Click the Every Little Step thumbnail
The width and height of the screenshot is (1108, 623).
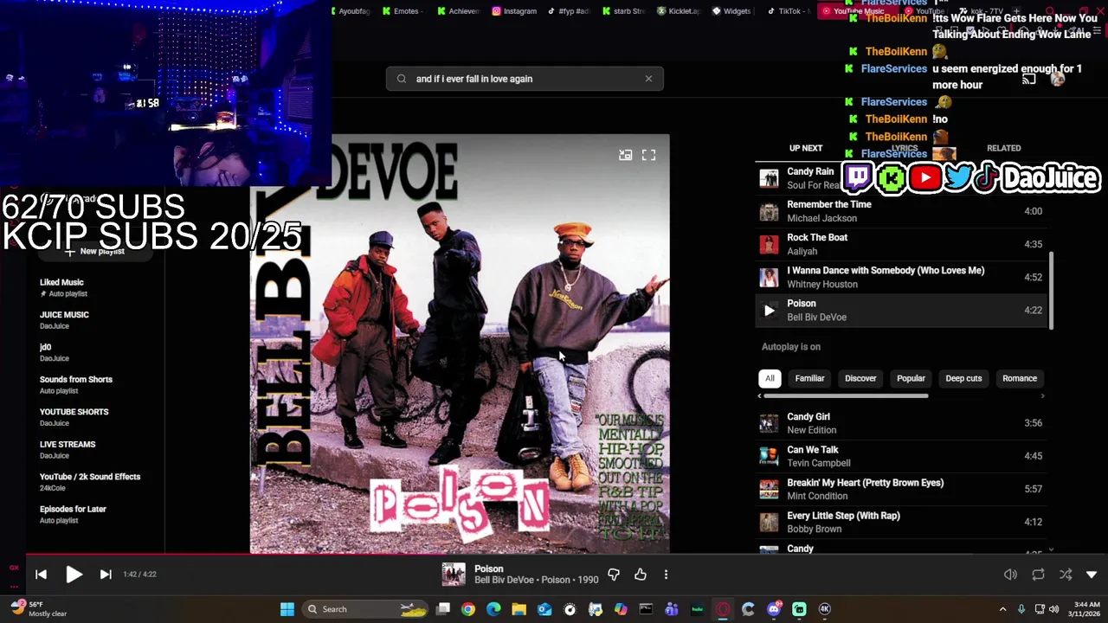pos(769,522)
